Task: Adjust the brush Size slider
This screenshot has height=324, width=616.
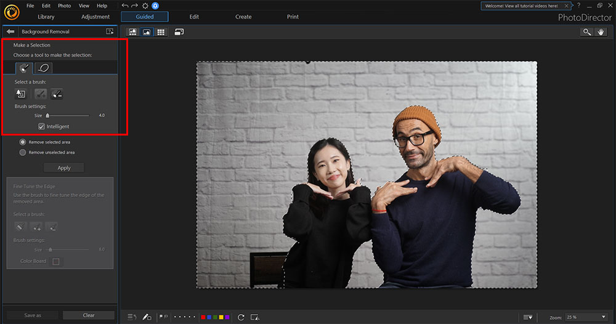Action: click(x=67, y=115)
